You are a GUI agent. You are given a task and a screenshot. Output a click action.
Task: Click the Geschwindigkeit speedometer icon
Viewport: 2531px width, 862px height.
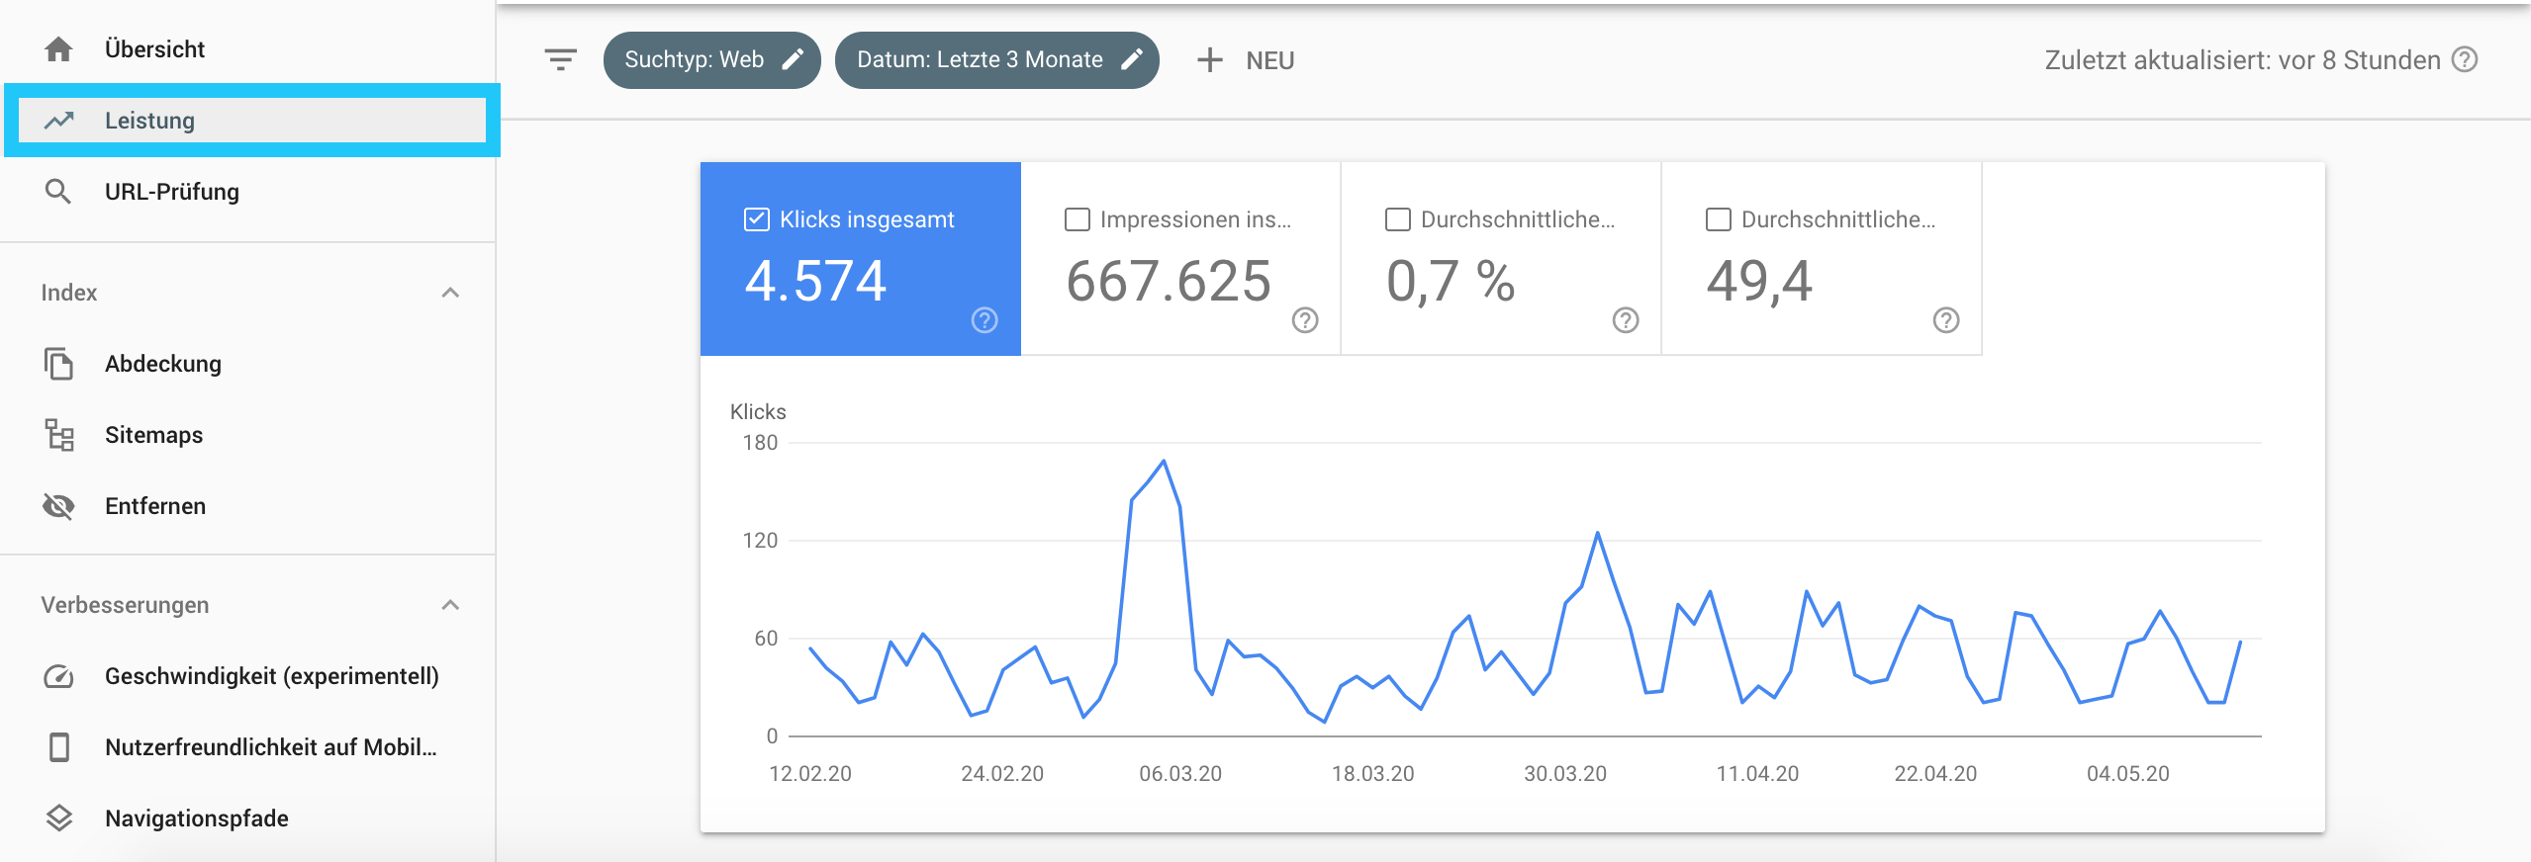coord(58,676)
